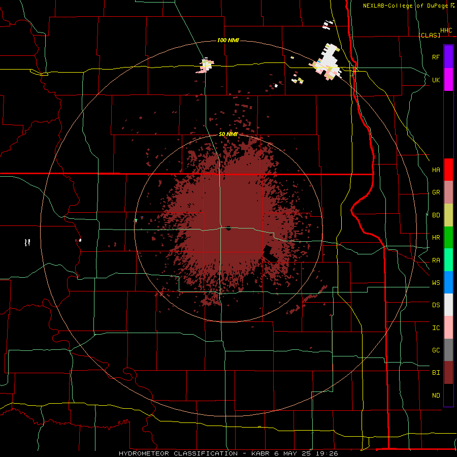Click the BI dark red legend swatch
The height and width of the screenshot is (457, 457).
point(448,373)
